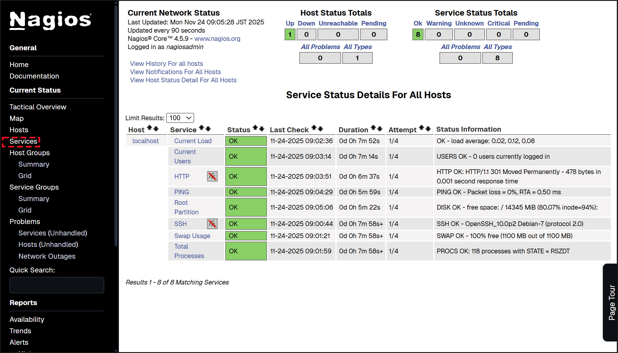The height and width of the screenshot is (353, 618).
Task: Sort Status column ascending arrow
Action: tap(255, 128)
